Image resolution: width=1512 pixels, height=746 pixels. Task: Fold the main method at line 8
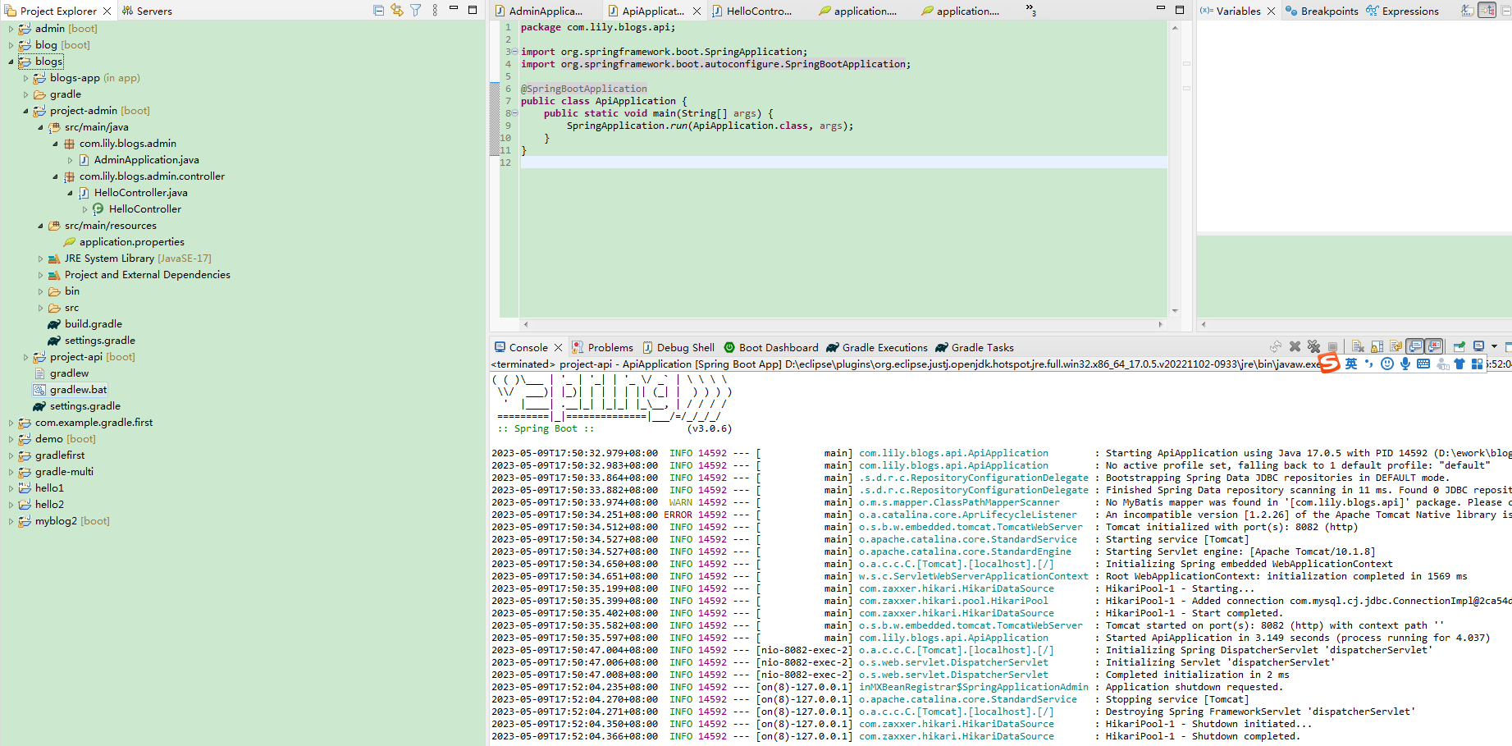click(x=515, y=113)
